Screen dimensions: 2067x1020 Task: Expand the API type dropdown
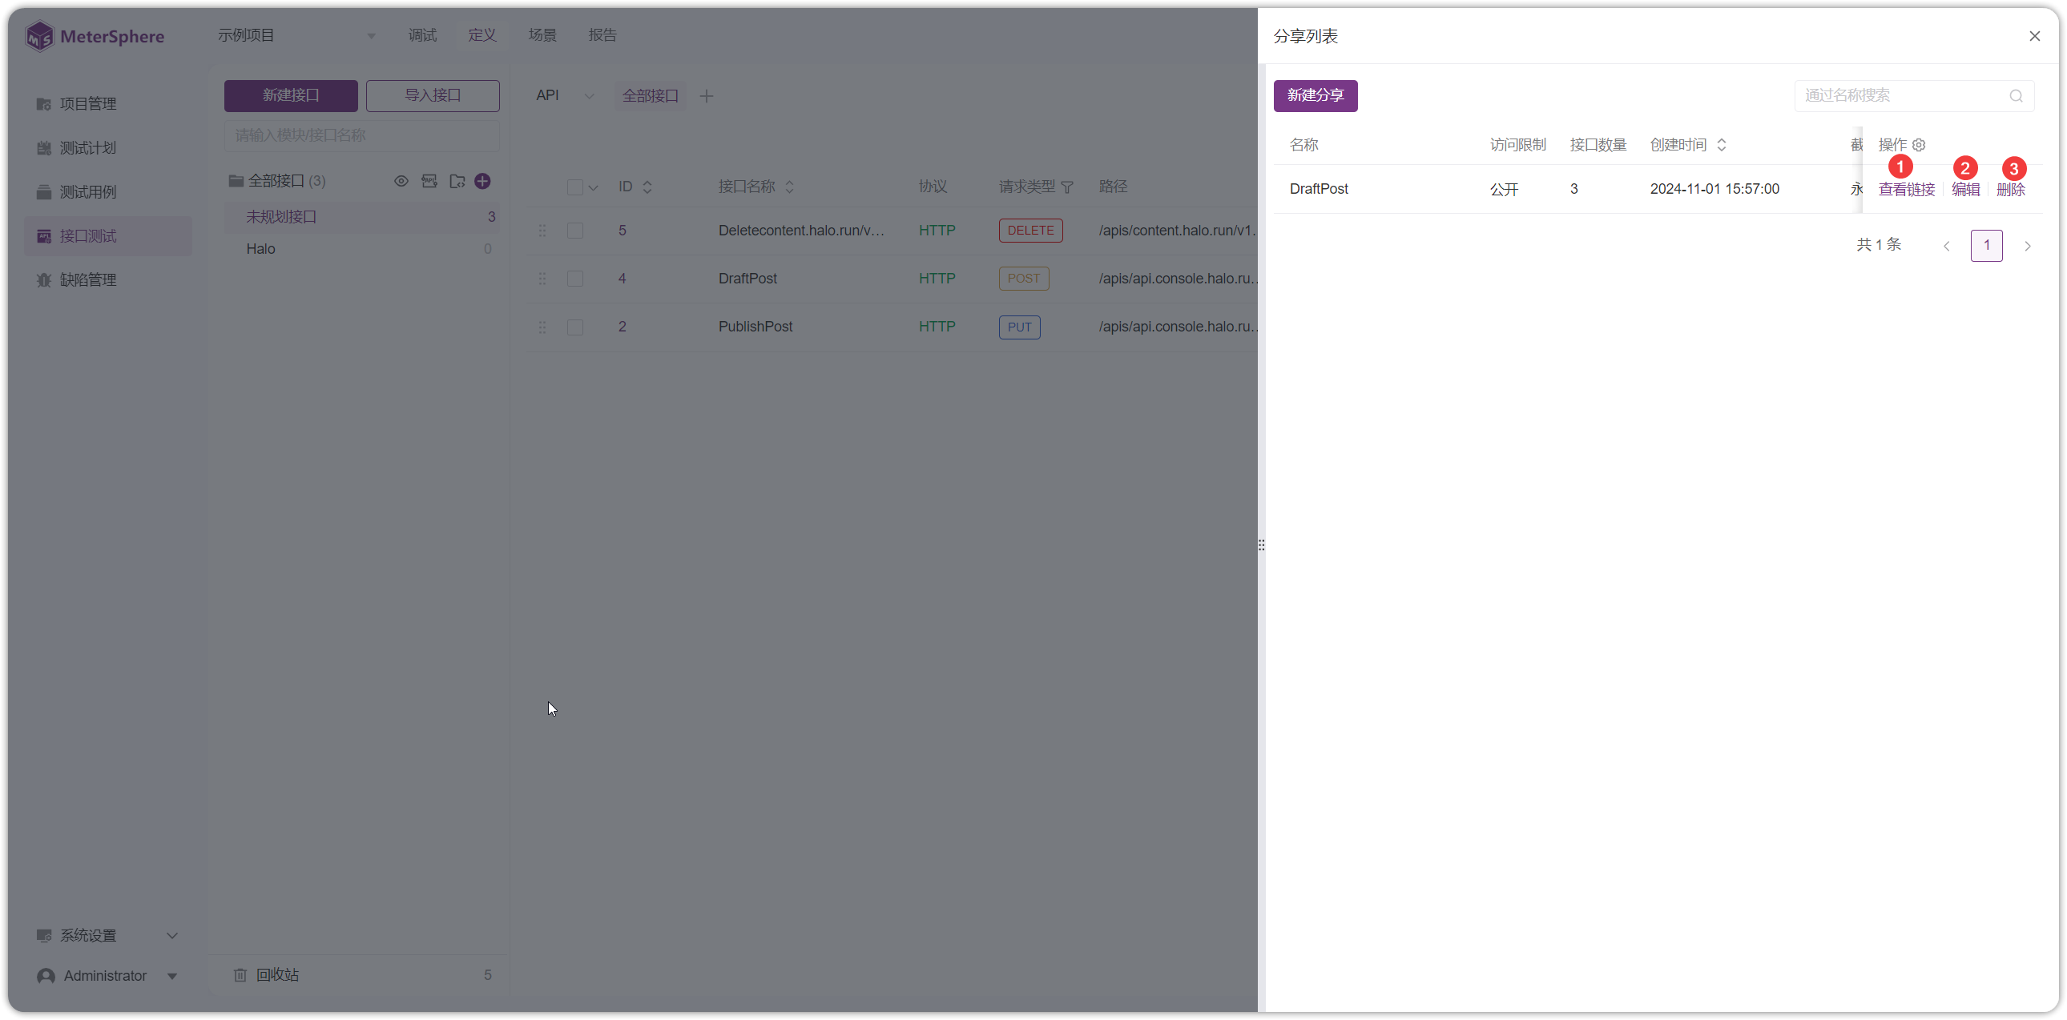click(564, 96)
